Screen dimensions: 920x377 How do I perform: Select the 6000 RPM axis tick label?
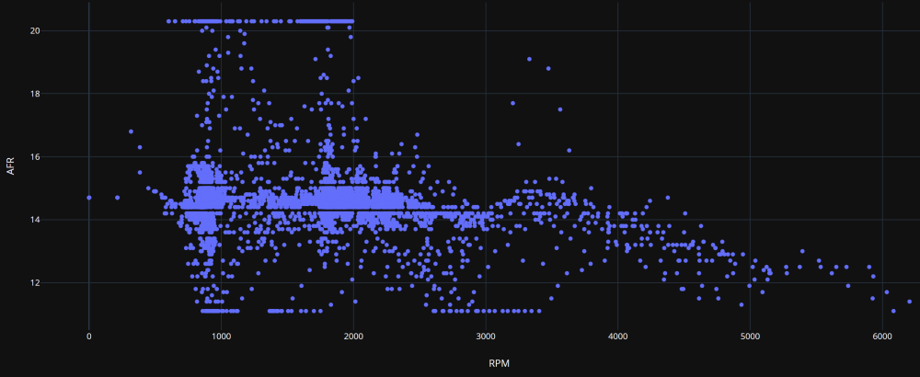point(882,336)
